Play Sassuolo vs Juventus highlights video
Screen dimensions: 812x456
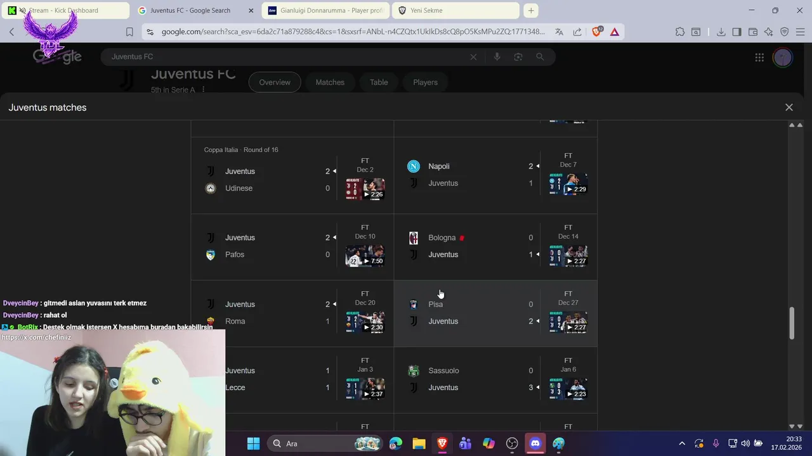(568, 388)
